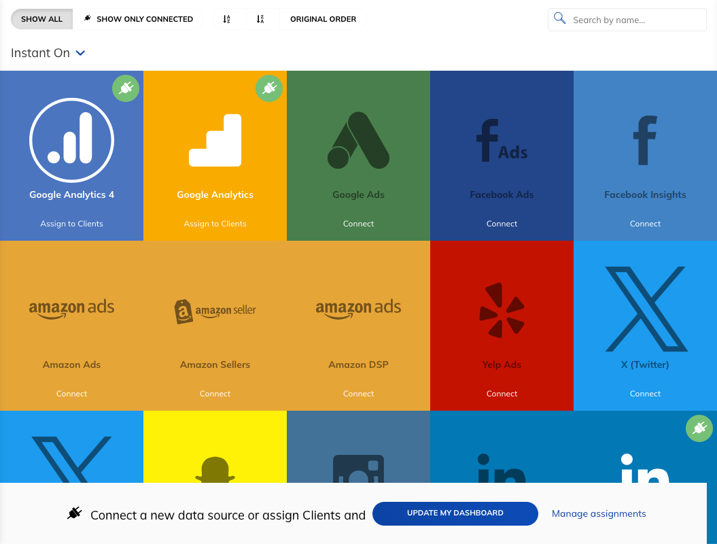The width and height of the screenshot is (717, 544).
Task: Click the Yelp Ads title text
Action: [x=502, y=364]
